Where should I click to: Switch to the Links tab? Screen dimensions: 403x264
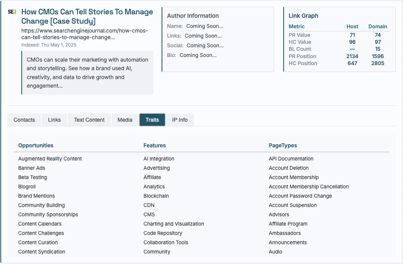55,120
